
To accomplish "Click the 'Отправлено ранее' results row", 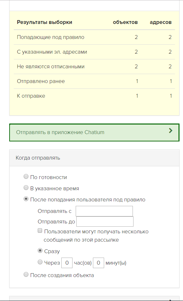I will pos(94,81).
